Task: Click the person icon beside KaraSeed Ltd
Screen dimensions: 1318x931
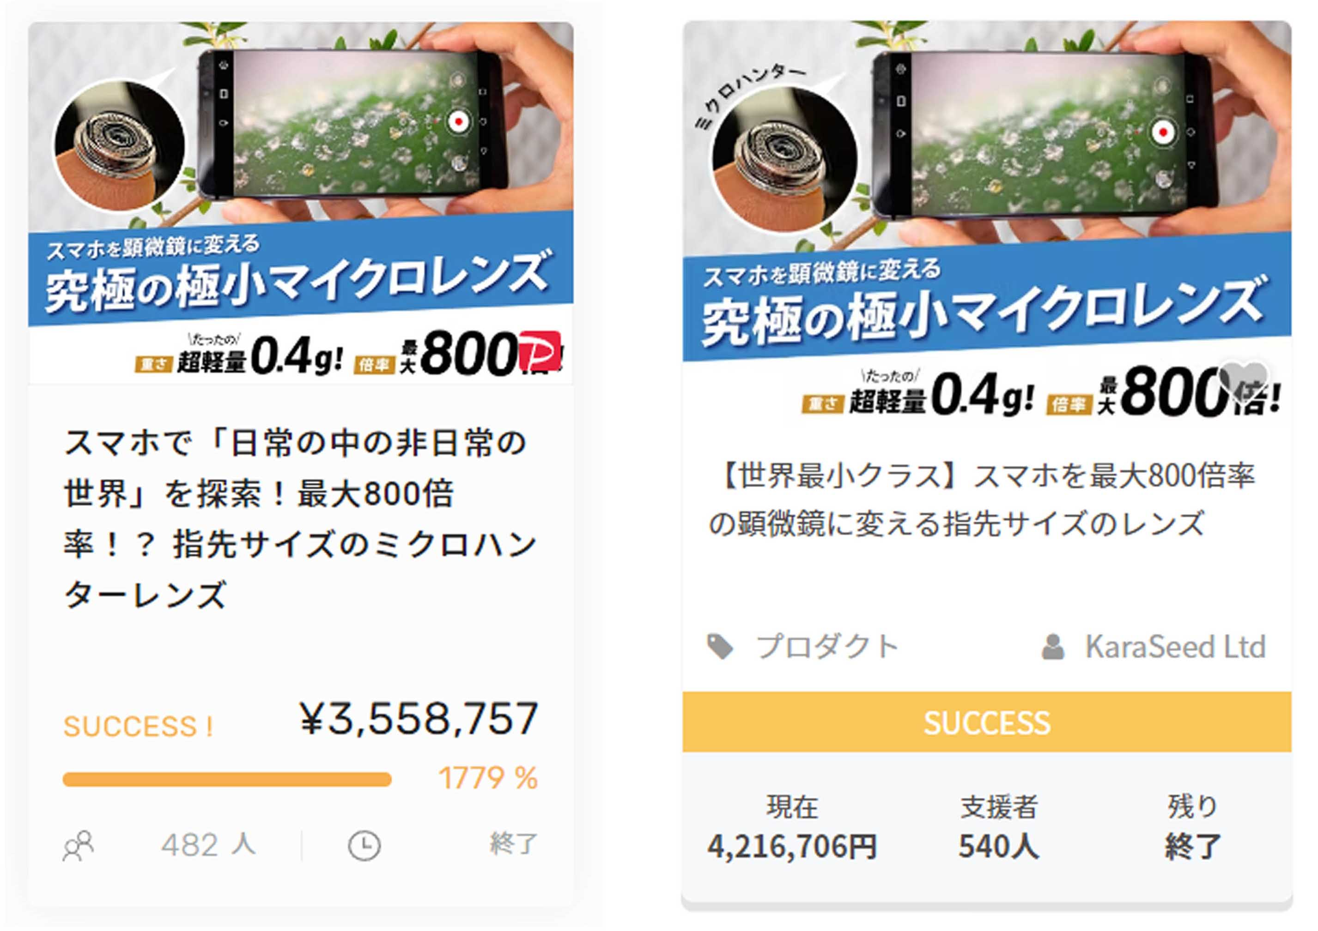Action: [1053, 647]
